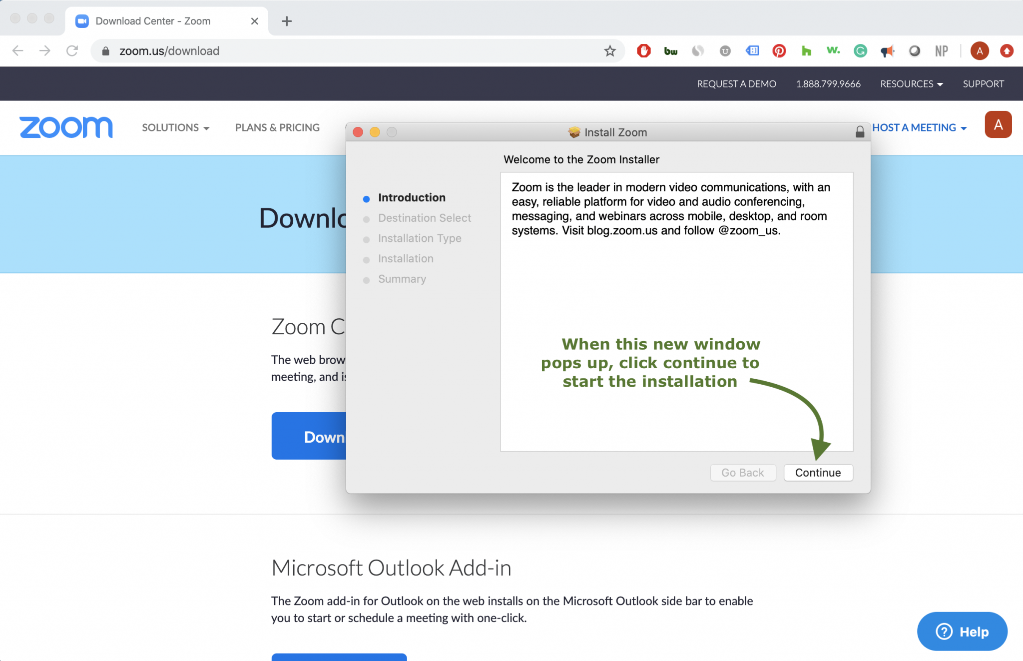Expand the Solutions dropdown menu
The image size is (1023, 661).
(175, 127)
